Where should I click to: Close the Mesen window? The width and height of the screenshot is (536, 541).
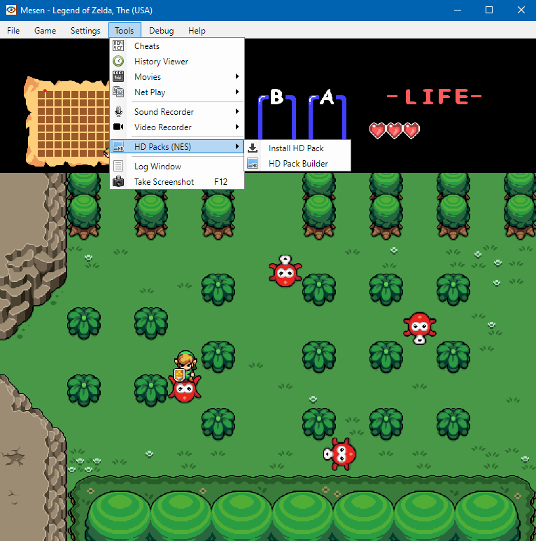[521, 10]
